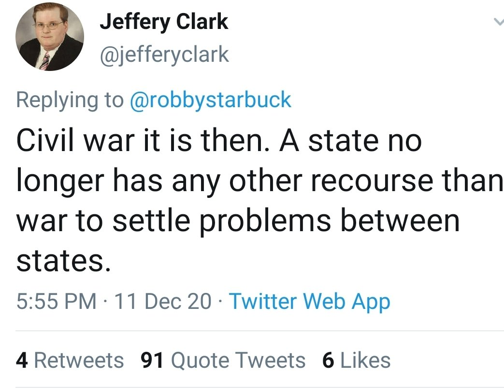504x389 pixels.
Task: View the Quote Tweets list
Action: point(223,360)
